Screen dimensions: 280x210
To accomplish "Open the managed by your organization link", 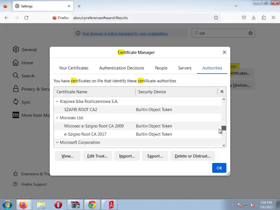I will click(125, 33).
